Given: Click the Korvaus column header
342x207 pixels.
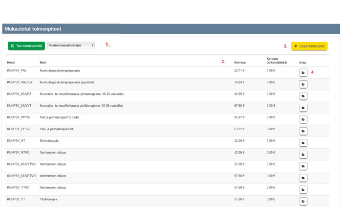Looking at the screenshot, I should (x=240, y=62).
